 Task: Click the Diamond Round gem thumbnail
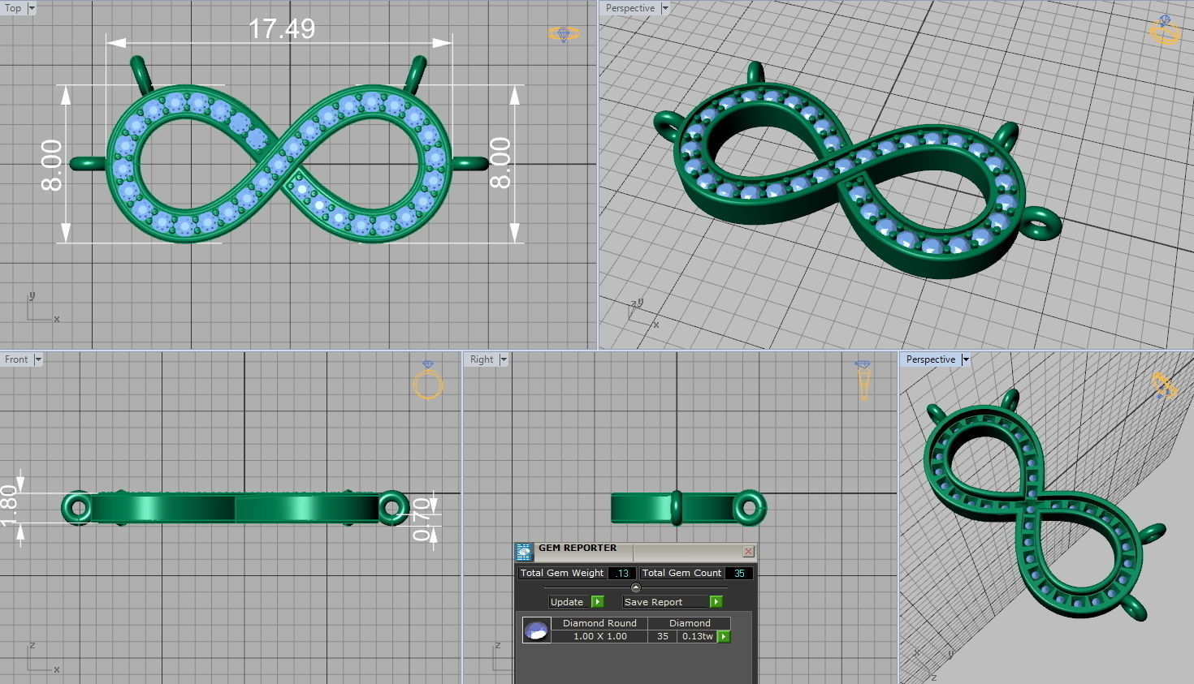(x=536, y=630)
